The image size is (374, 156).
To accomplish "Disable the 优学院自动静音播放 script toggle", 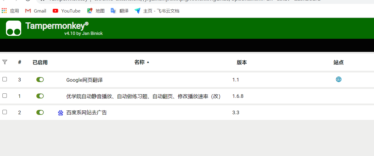I will 40,96.
